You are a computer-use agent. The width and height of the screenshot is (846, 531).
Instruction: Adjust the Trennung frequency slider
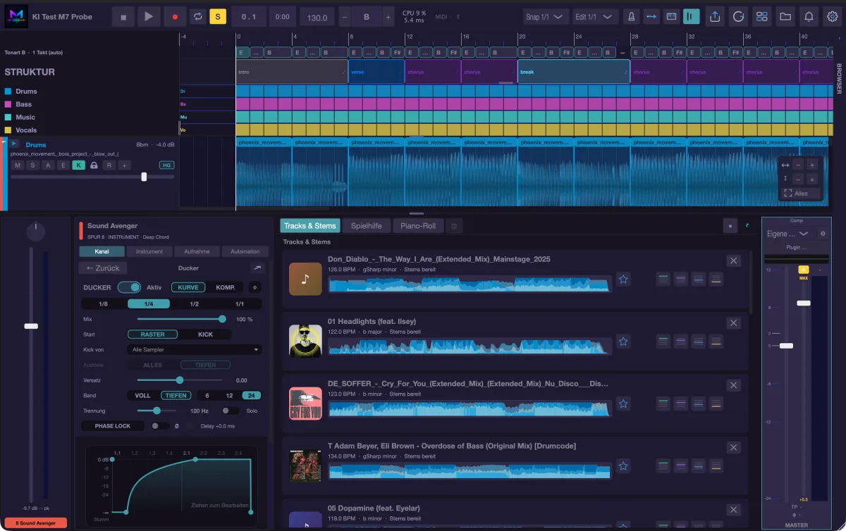[157, 410]
